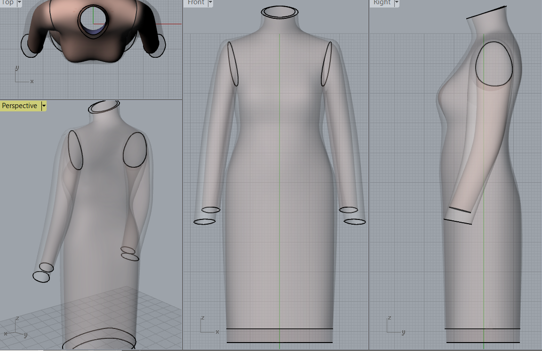This screenshot has height=351, width=542.
Task: Open the Perspective viewport dropdown arrow
Action: 44,106
